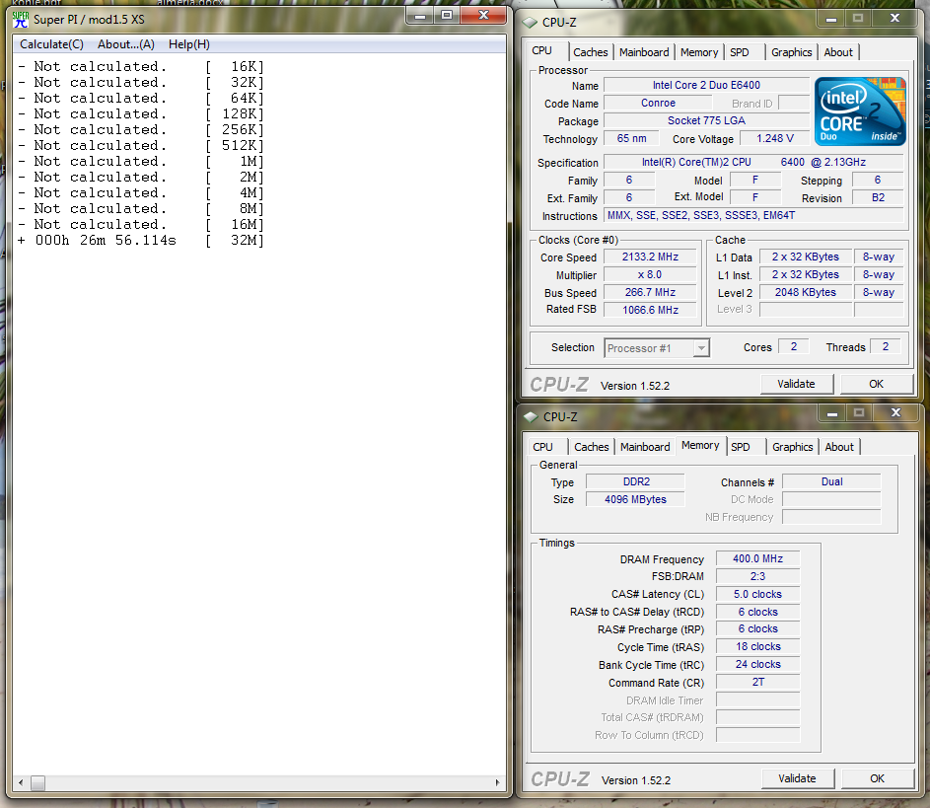Screen dimensions: 930x808
Task: Click the FSB:DRAM value 2:3
Action: coord(758,576)
